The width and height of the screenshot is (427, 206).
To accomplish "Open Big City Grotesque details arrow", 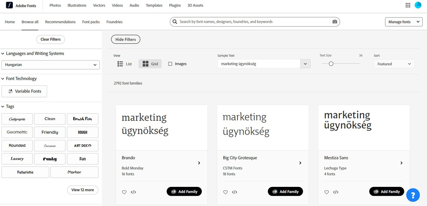I will (x=300, y=163).
